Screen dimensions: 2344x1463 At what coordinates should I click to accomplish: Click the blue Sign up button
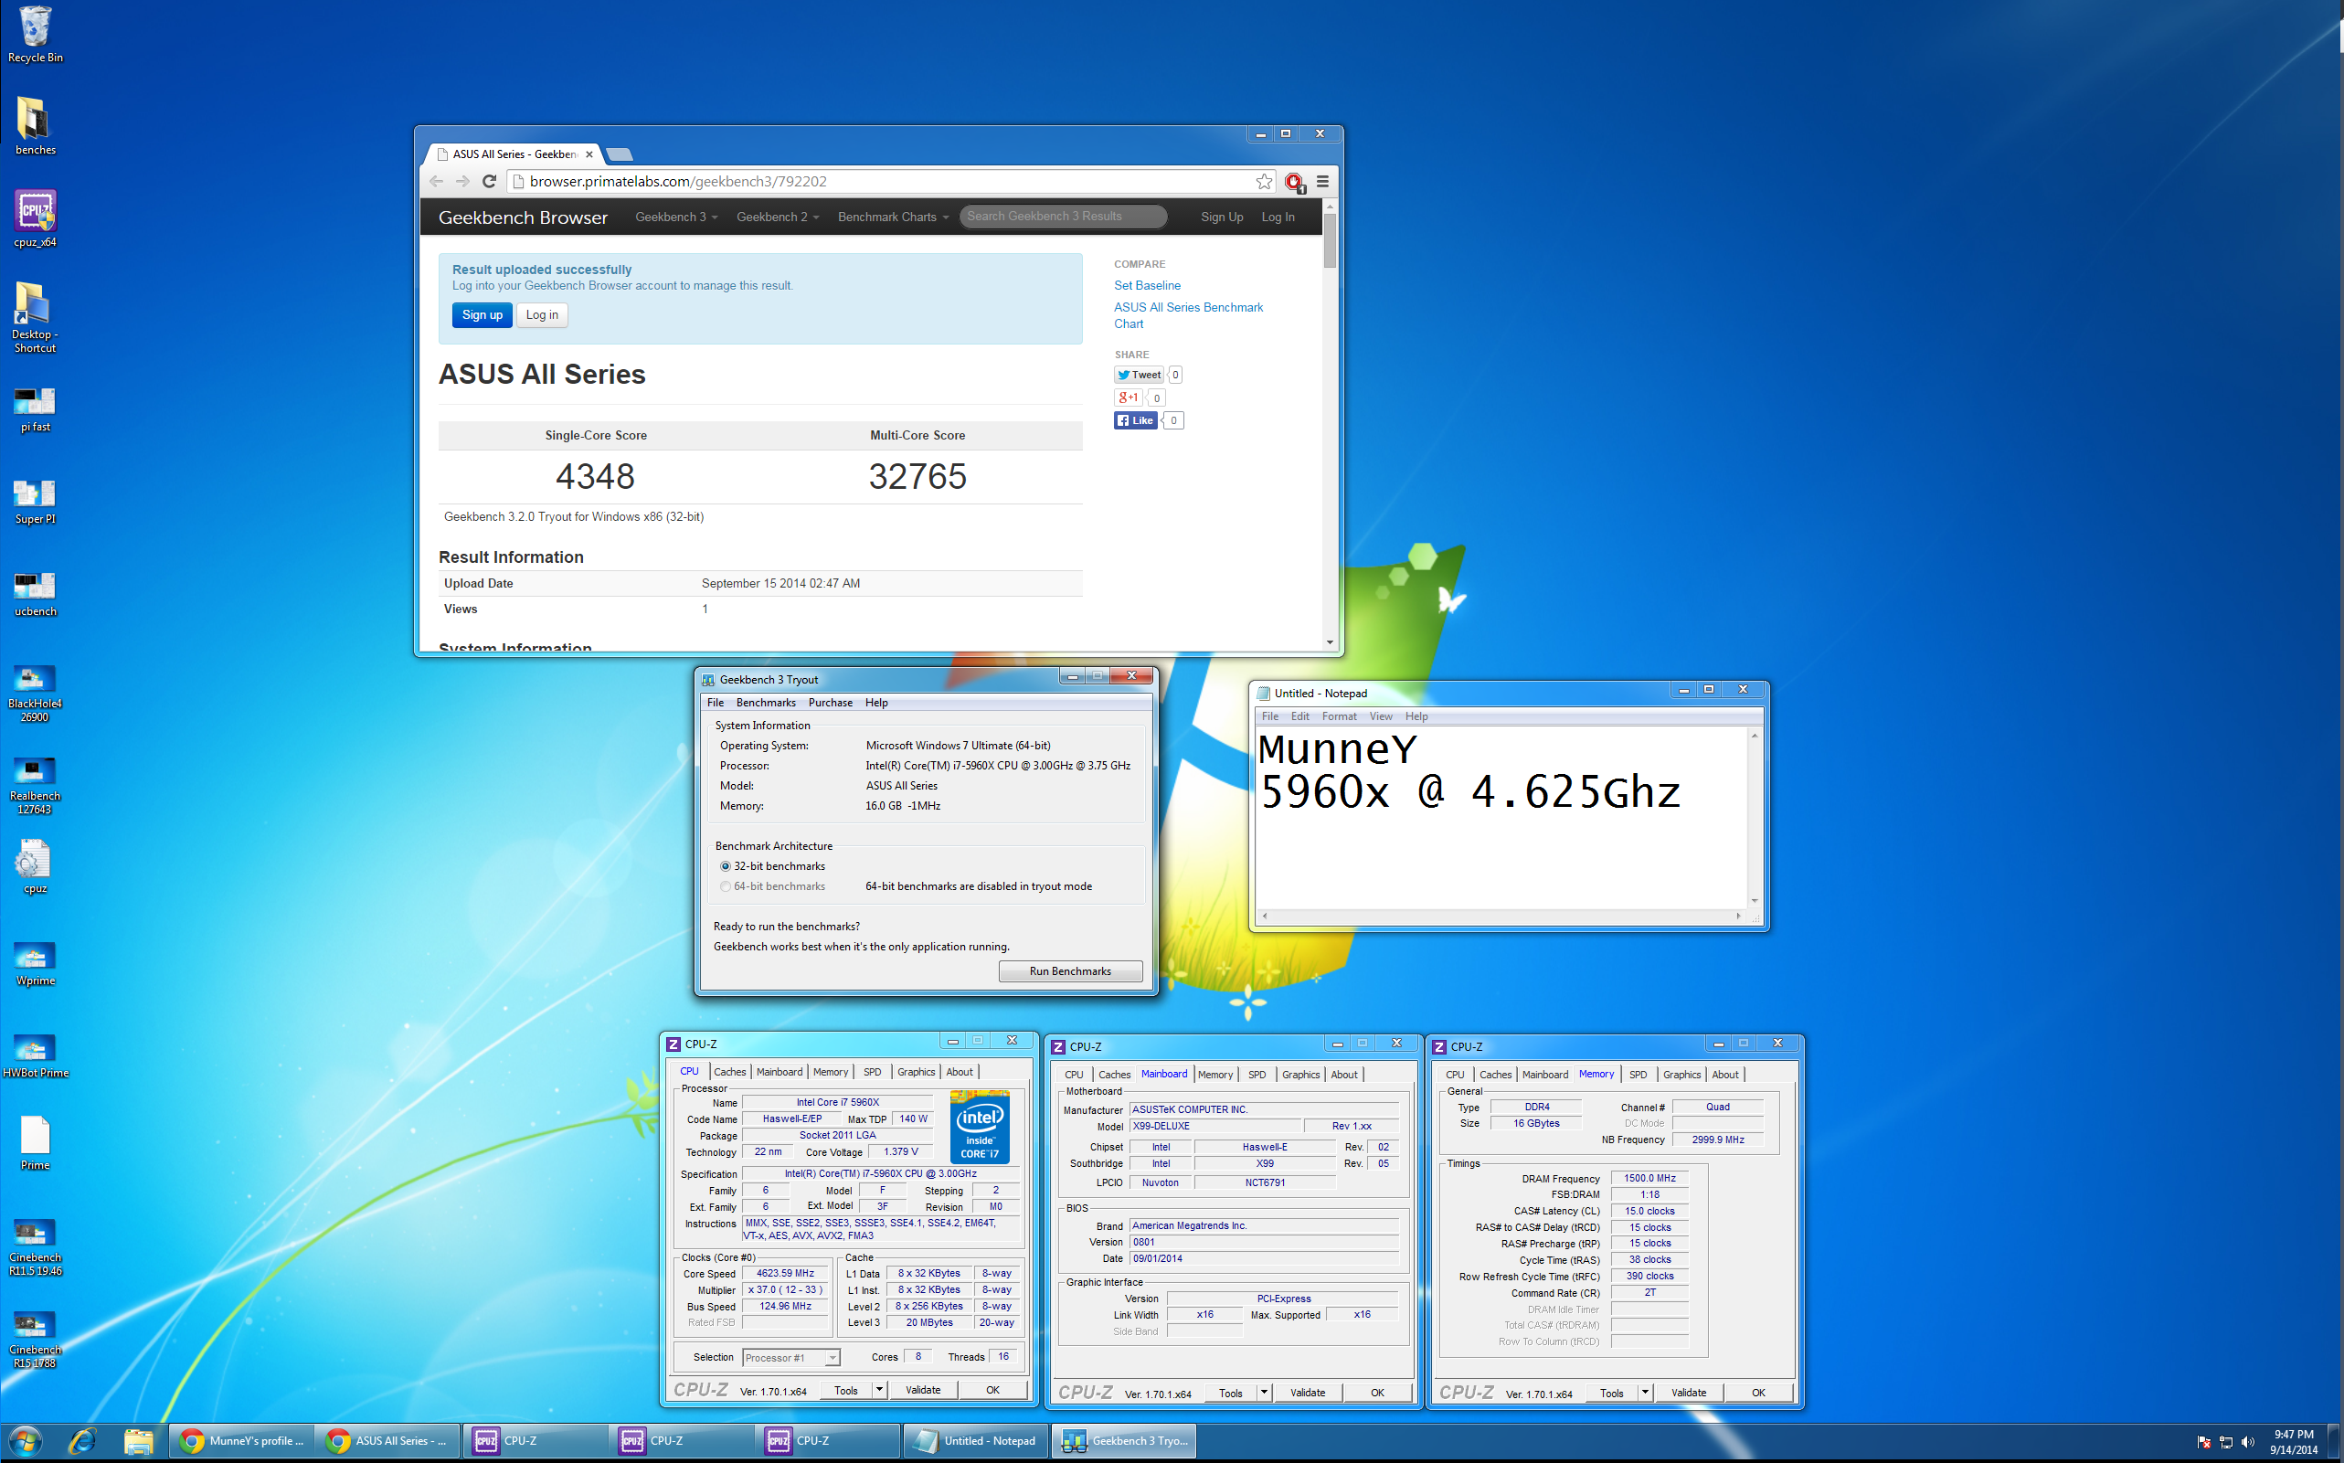tap(482, 314)
